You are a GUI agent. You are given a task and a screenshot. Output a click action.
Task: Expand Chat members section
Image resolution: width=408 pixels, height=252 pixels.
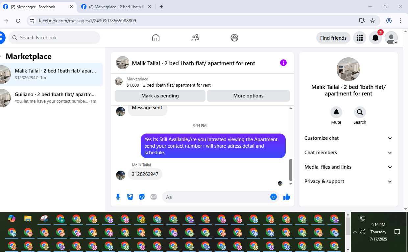pyautogui.click(x=348, y=153)
